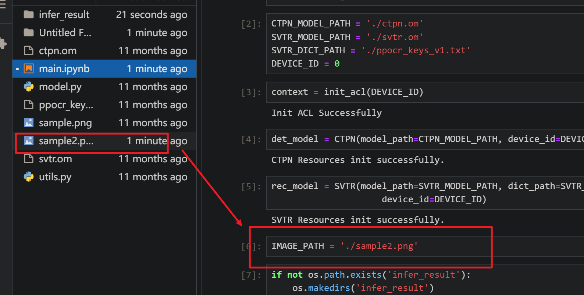Click the sample2.p... image icon
Viewport: 584px width, 295px height.
click(x=29, y=141)
